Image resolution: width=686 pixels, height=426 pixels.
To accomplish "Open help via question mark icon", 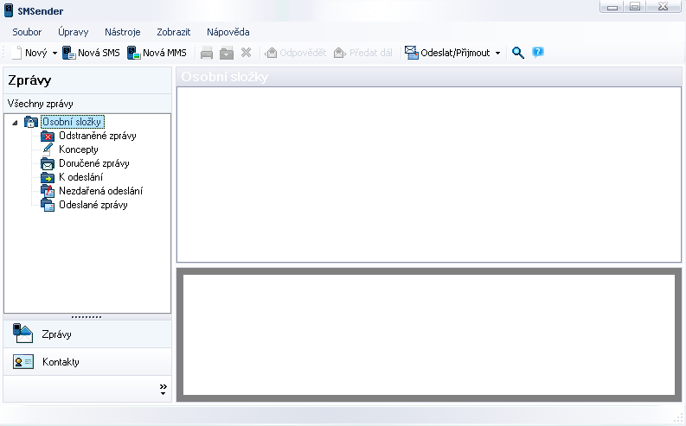I will point(538,53).
